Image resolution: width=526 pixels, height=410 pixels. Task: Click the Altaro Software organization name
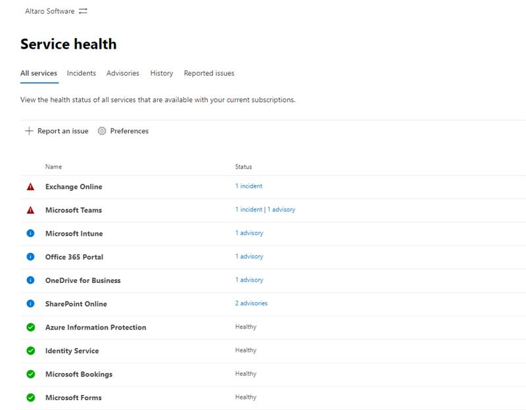pos(50,11)
